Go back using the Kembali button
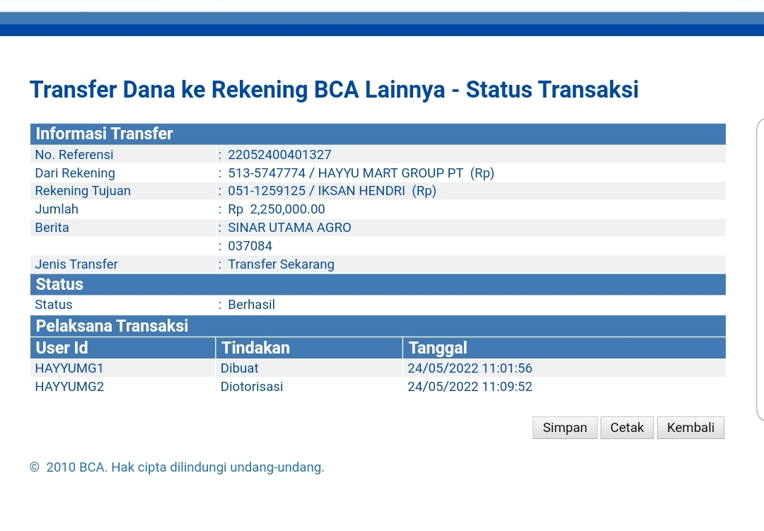This screenshot has height=531, width=764. (690, 428)
